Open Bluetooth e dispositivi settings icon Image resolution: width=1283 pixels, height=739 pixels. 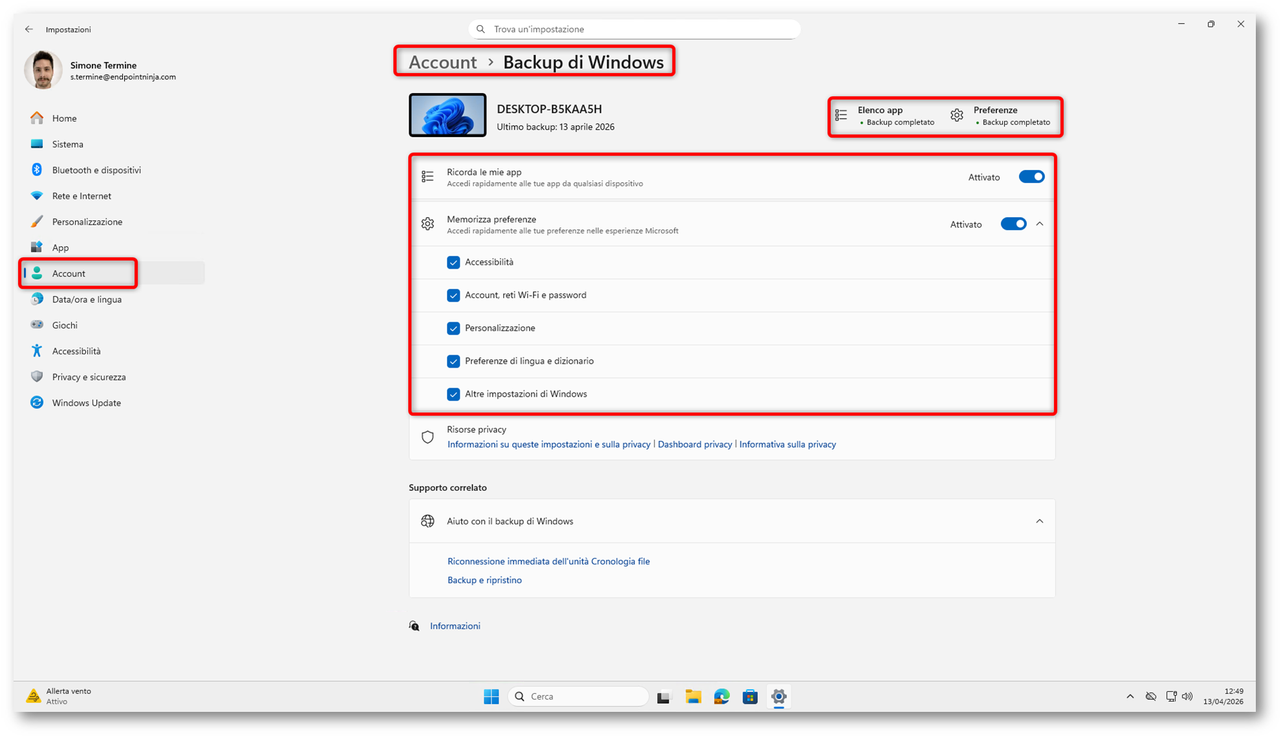coord(37,170)
